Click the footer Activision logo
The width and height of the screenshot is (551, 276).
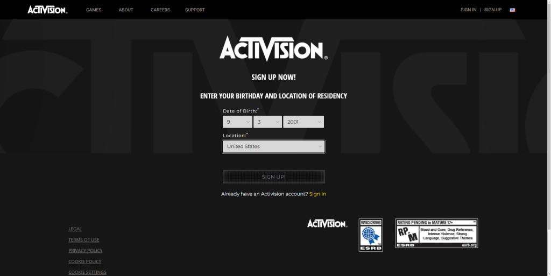click(327, 223)
